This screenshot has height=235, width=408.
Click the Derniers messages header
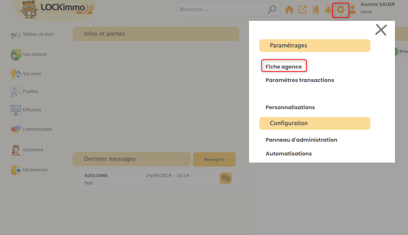click(132, 159)
